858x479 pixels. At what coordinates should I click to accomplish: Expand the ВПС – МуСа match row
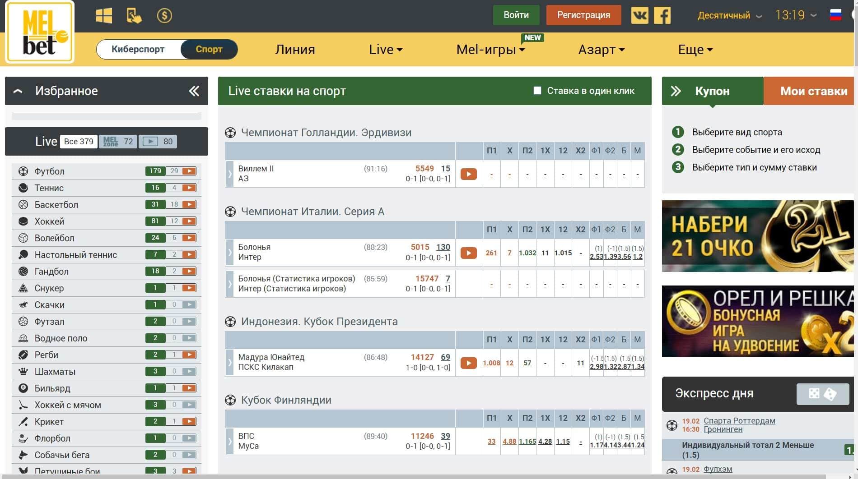point(230,441)
